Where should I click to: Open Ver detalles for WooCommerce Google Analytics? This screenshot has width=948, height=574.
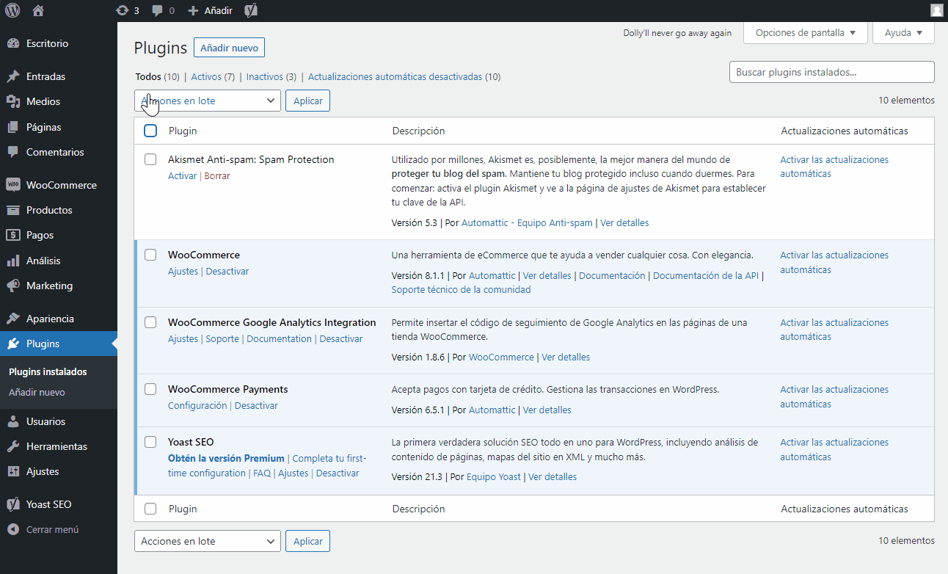[566, 357]
